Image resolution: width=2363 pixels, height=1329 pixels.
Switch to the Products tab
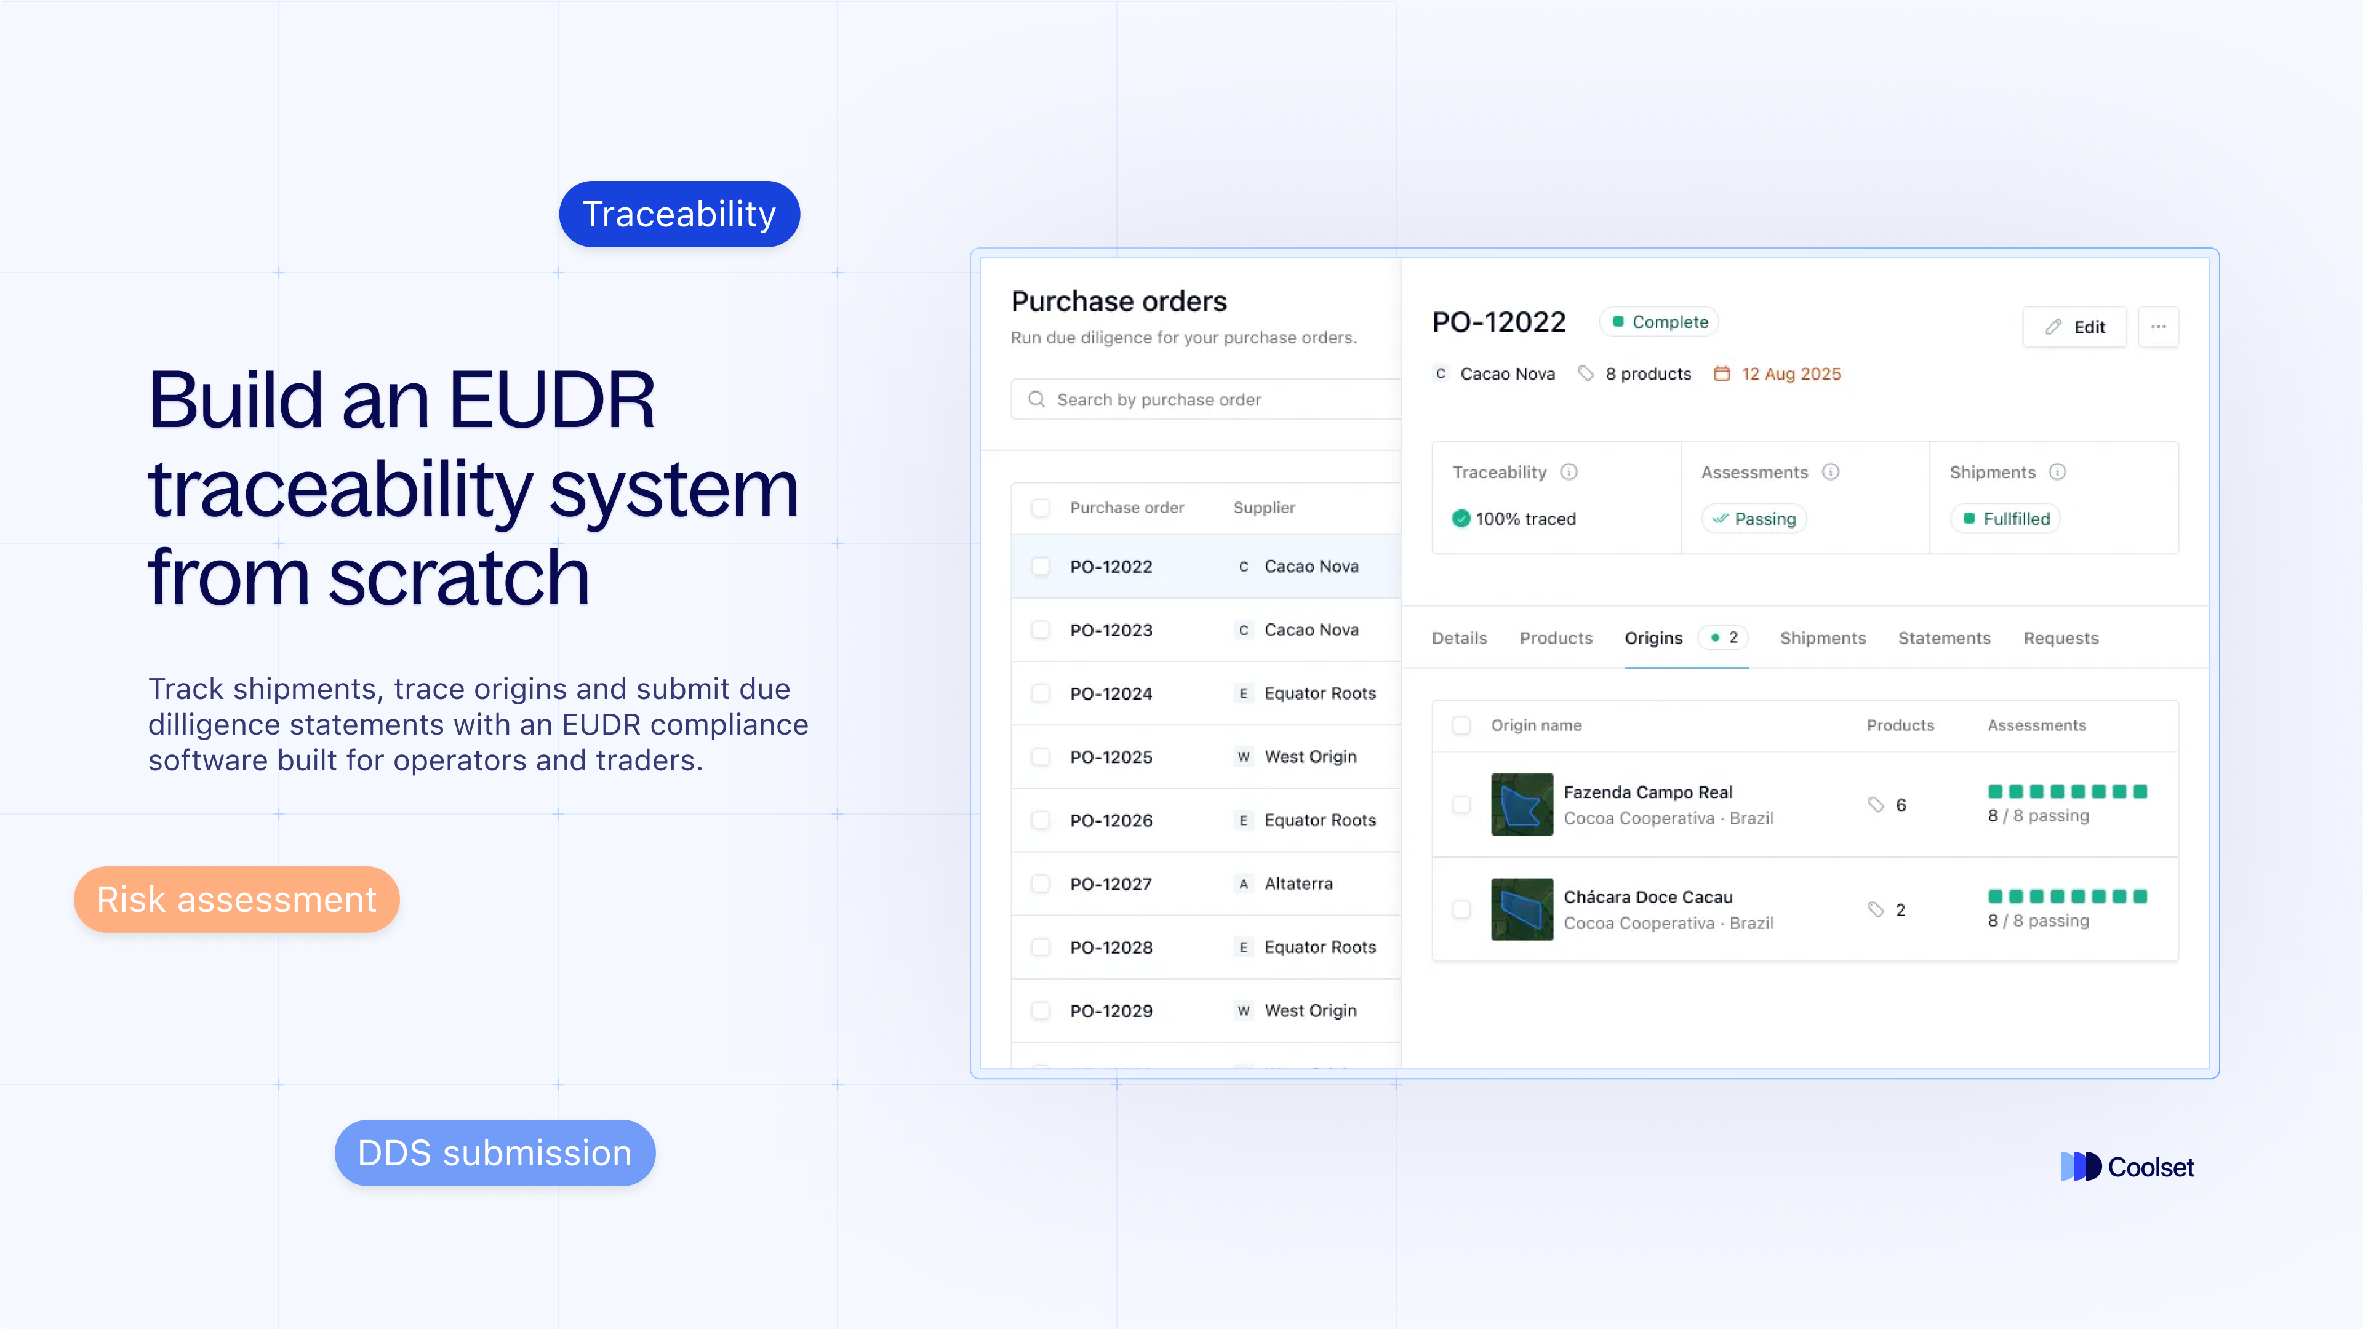pos(1556,637)
